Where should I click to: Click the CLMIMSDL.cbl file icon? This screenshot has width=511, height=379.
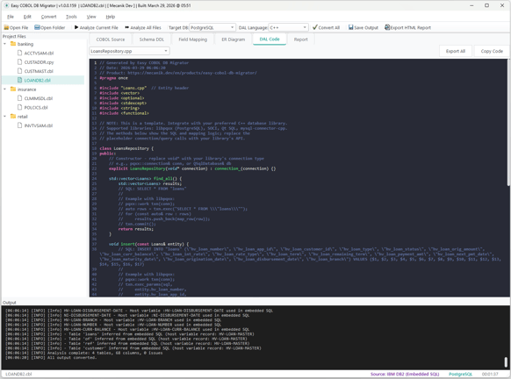20,98
